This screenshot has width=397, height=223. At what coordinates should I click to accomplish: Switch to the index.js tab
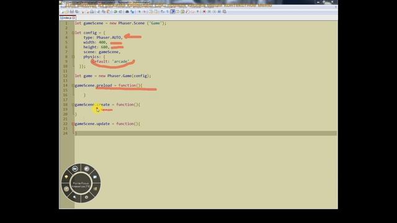click(x=67, y=18)
